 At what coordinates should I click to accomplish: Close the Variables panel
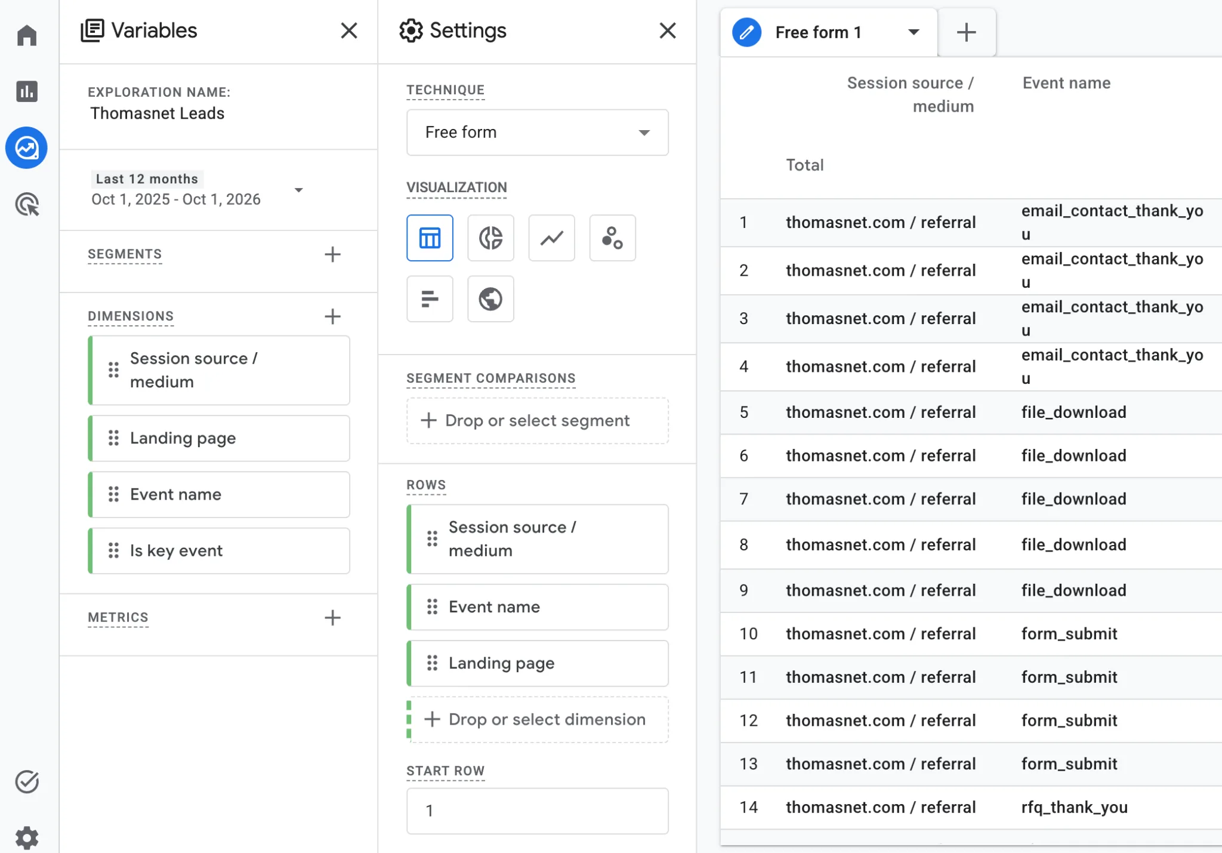point(349,30)
